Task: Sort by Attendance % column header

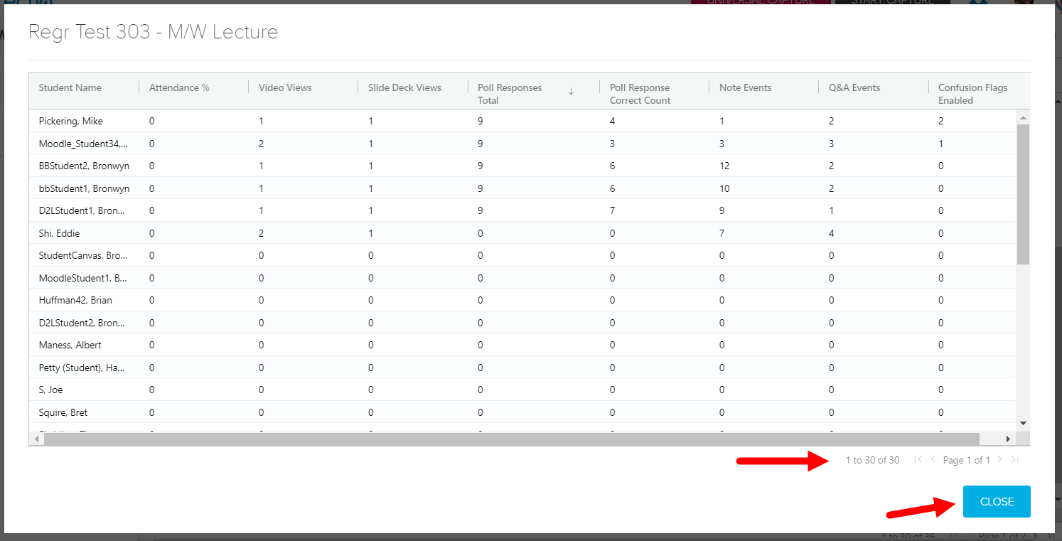Action: click(x=179, y=87)
